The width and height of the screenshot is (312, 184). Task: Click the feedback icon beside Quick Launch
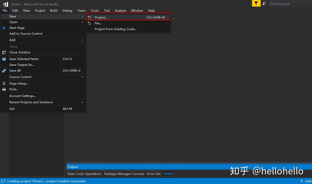264,4
